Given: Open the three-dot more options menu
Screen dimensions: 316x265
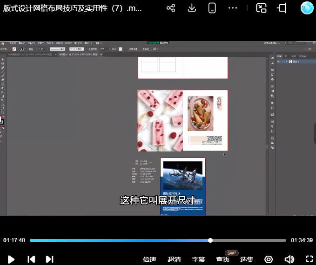Looking at the screenshot, I should click(x=233, y=8).
